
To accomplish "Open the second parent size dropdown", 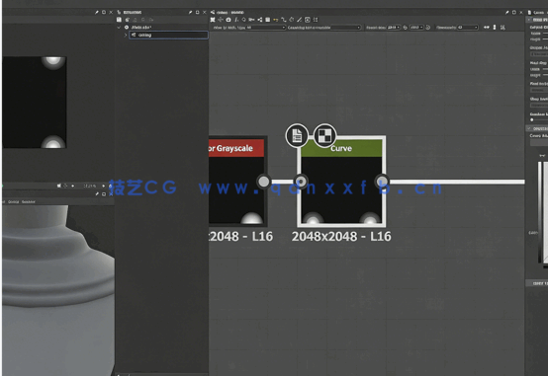I will click(416, 28).
